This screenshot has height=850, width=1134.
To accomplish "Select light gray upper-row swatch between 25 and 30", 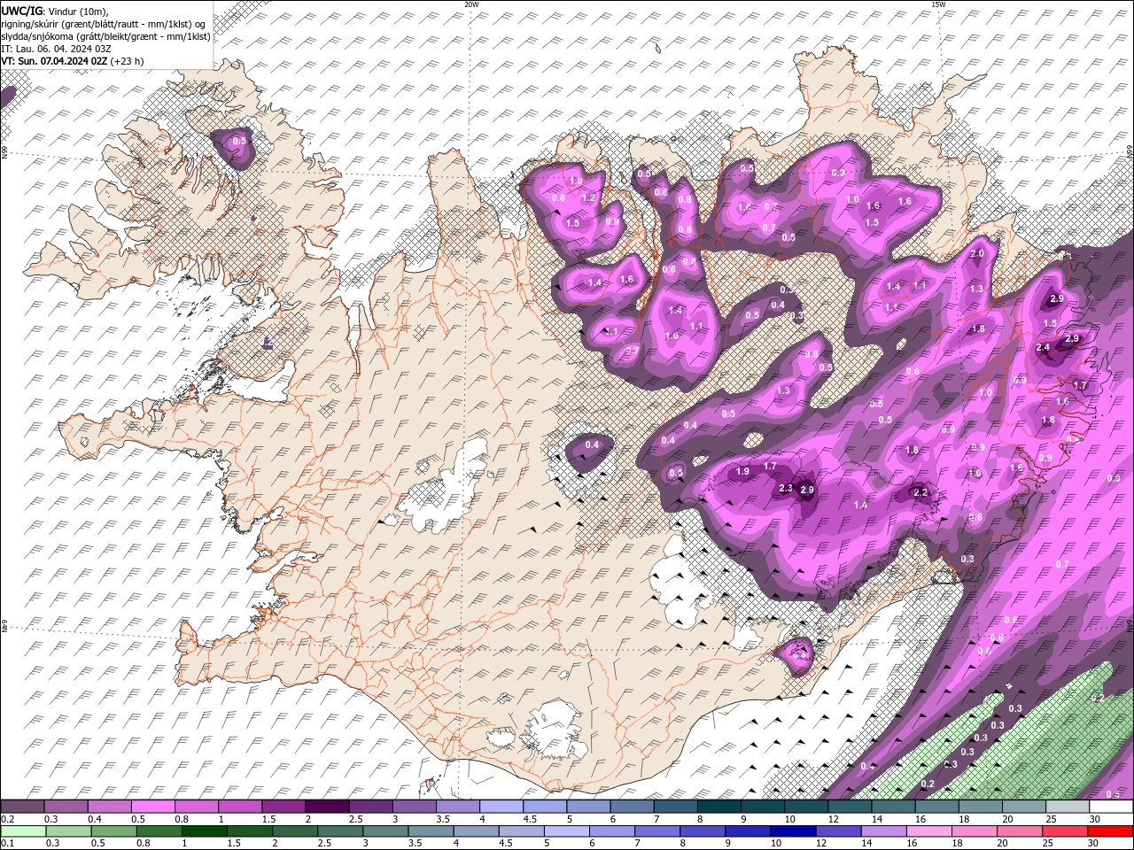I will point(1067,807).
